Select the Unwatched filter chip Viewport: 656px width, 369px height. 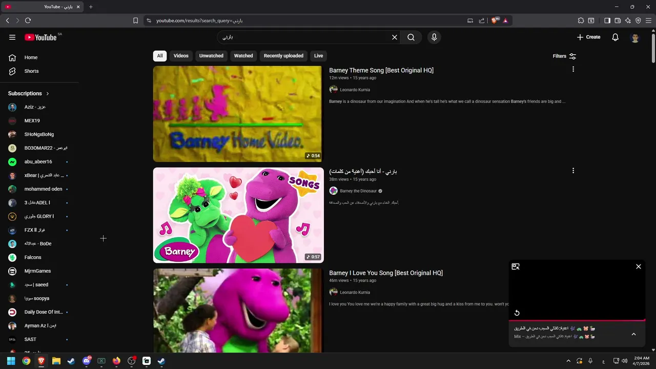(x=211, y=56)
